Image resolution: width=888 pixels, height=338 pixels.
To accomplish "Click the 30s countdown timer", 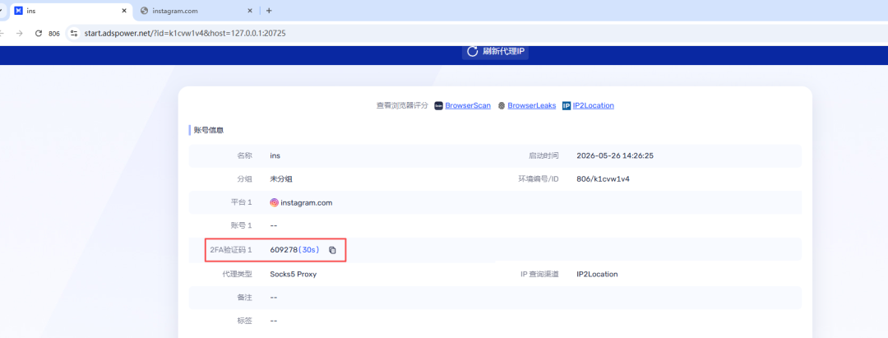I will coord(308,250).
